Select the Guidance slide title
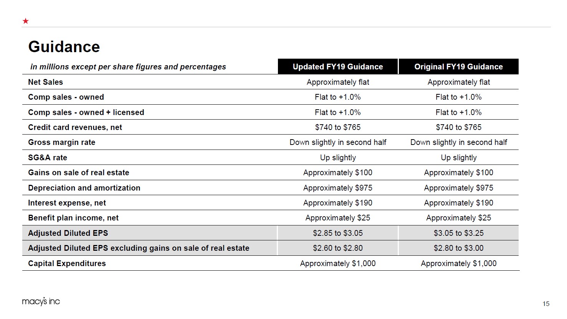 [x=64, y=47]
